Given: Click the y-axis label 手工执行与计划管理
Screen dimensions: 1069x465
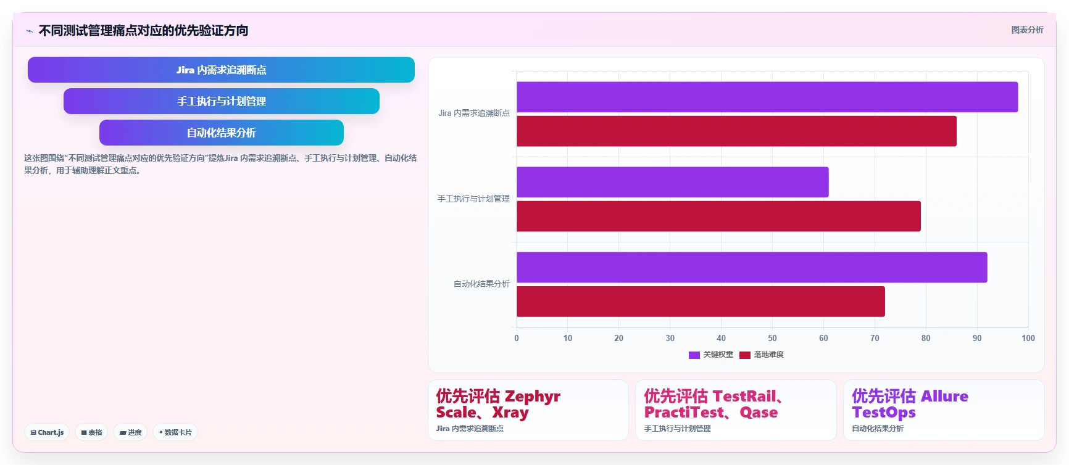Looking at the screenshot, I should coord(474,199).
